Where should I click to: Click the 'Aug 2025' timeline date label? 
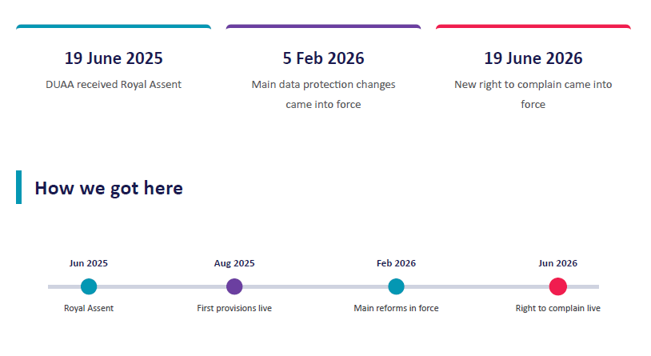tap(234, 263)
